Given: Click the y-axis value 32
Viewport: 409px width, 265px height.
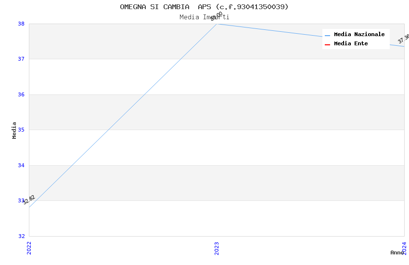Looking at the screenshot, I should coord(21,236).
